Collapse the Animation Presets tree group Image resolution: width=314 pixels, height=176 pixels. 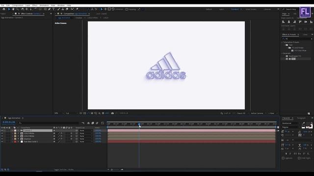coord(282,43)
